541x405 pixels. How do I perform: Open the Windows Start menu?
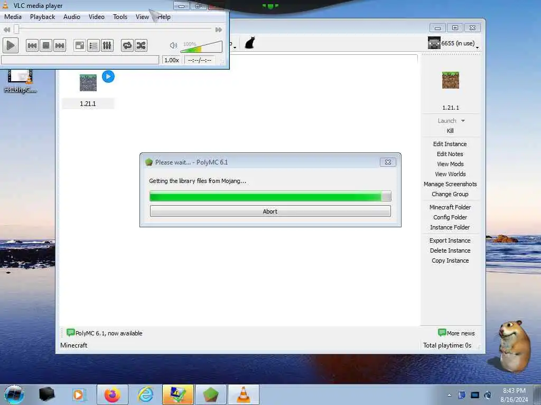coord(14,394)
